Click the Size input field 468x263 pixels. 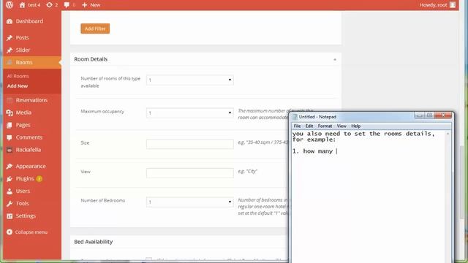190,144
